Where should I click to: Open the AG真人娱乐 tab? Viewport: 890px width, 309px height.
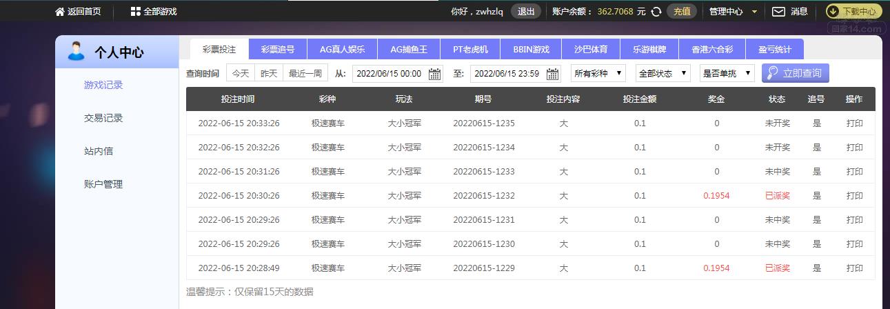(x=343, y=50)
